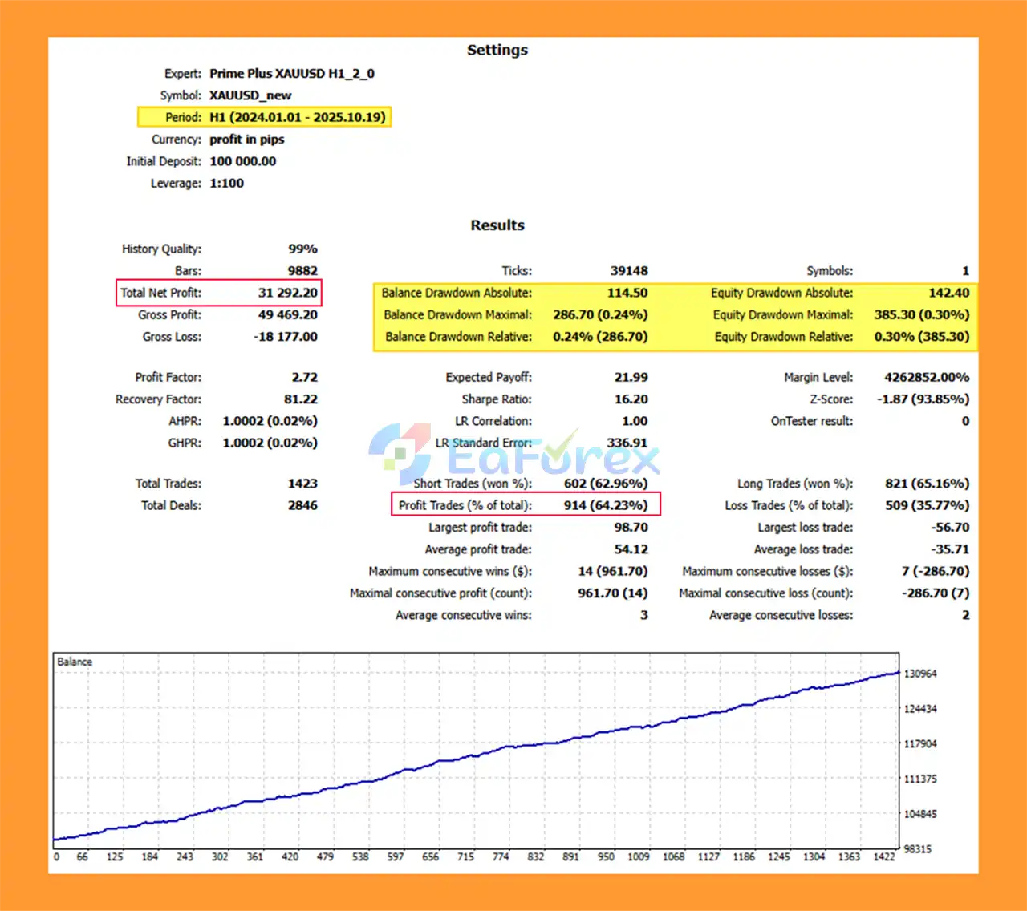Click the Largest loss trade value -56.70
The width and height of the screenshot is (1027, 911).
click(x=950, y=528)
